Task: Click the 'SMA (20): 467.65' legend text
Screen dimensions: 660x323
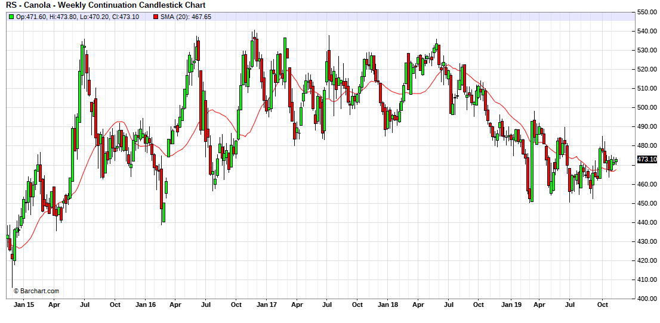Action: click(186, 17)
